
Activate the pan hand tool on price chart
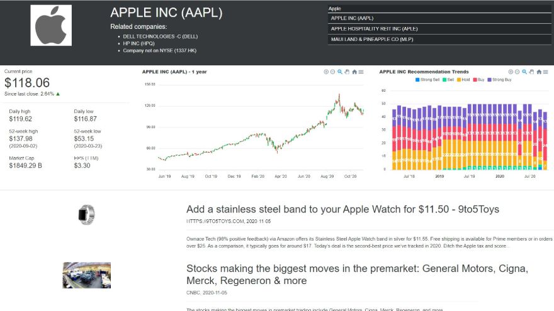[x=347, y=72]
